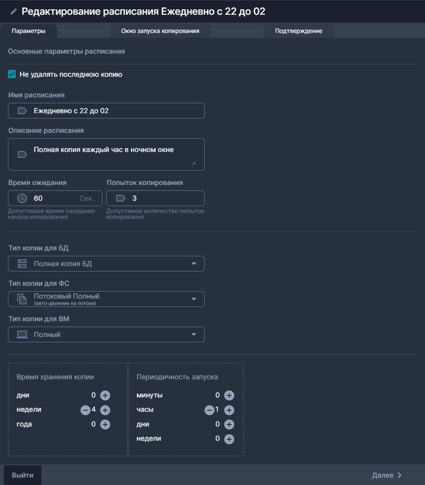Switch to the 'Параметры' tab
This screenshot has height=485, width=425.
click(x=29, y=31)
